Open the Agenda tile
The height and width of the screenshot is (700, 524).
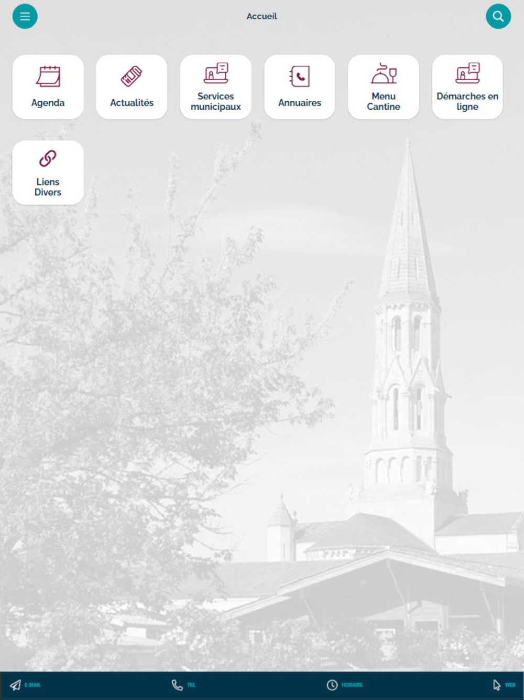(48, 87)
